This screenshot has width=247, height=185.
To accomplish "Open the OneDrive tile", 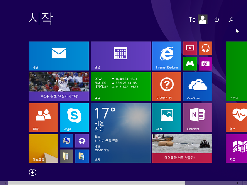I will click(x=198, y=87).
